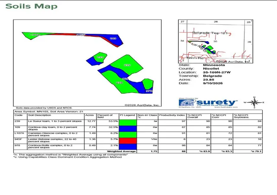Click Productivity Index "97" for code 239
This screenshot has width=277, height=195.
184,121
